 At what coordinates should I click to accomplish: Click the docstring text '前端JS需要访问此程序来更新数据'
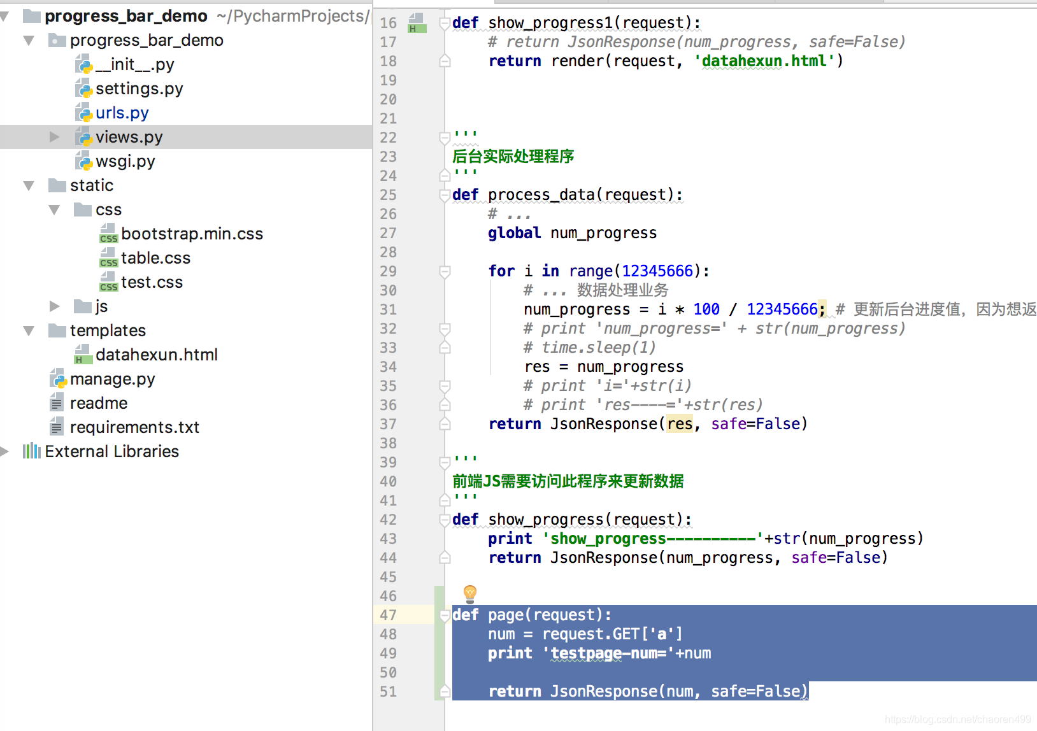568,481
